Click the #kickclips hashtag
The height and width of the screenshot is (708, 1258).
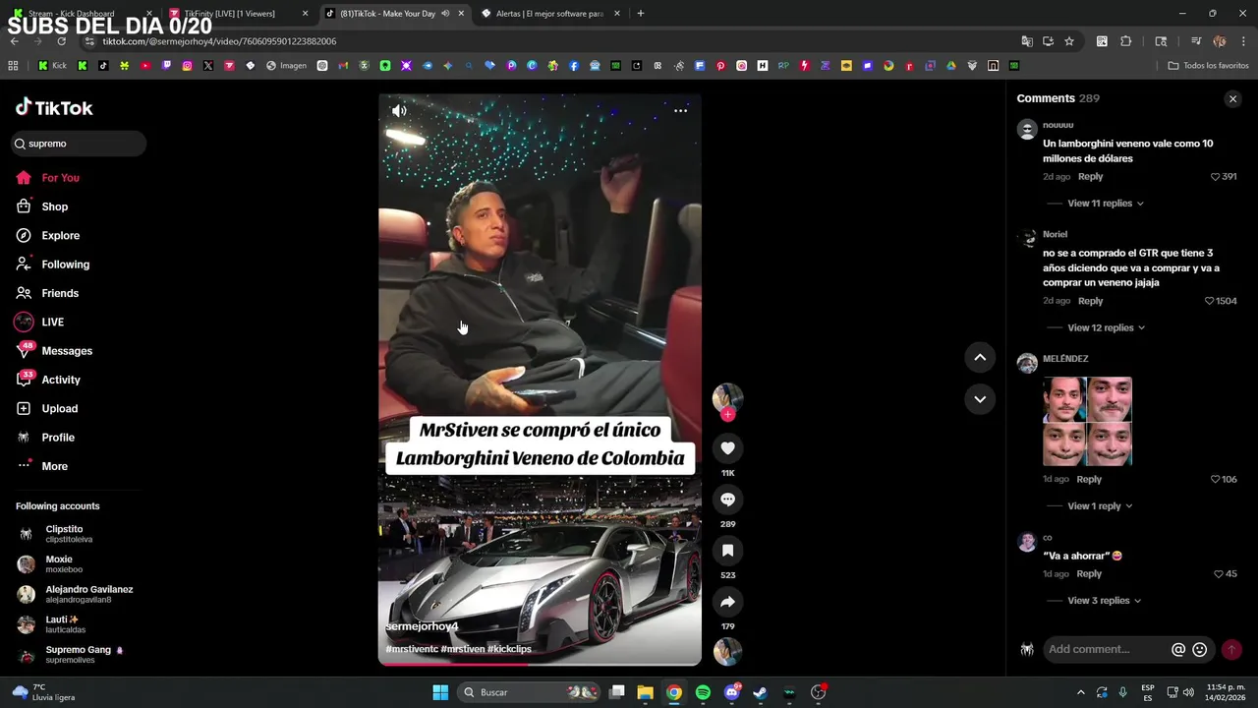(x=509, y=649)
